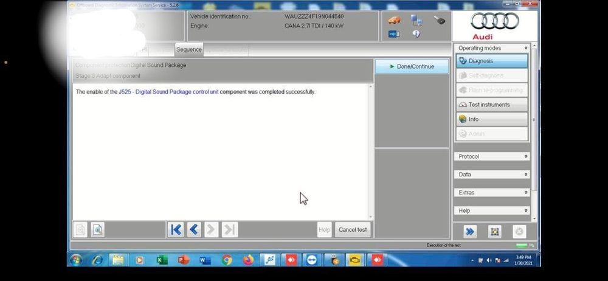Click the green connection indicator in status bar
Screen dimensions: 608x281
click(x=522, y=245)
